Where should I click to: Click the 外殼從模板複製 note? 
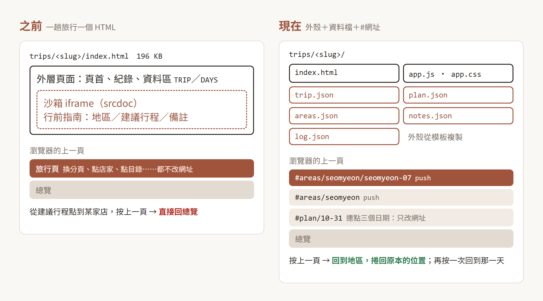click(x=435, y=137)
